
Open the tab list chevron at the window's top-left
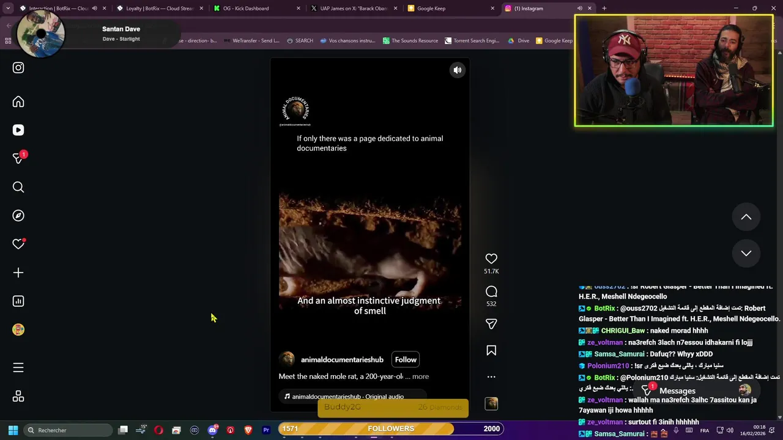7,9
